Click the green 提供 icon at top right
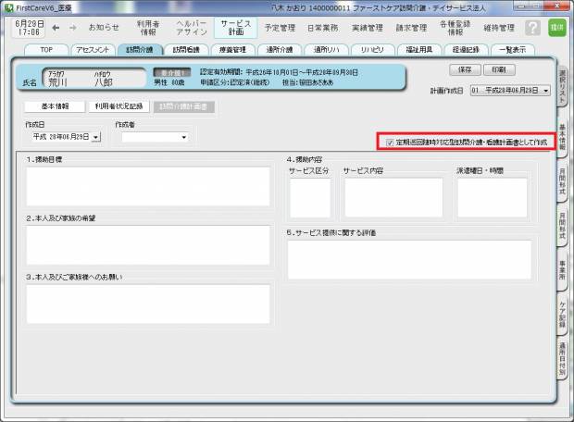The image size is (574, 422). click(x=556, y=28)
